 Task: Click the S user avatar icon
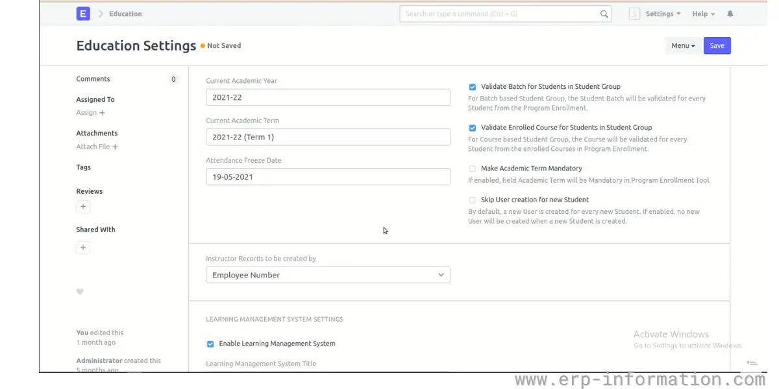coord(634,14)
